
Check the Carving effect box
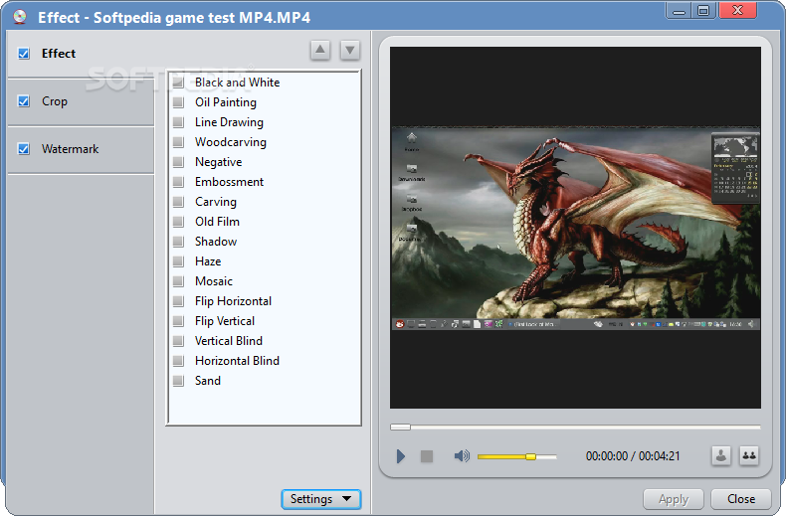[x=178, y=202]
